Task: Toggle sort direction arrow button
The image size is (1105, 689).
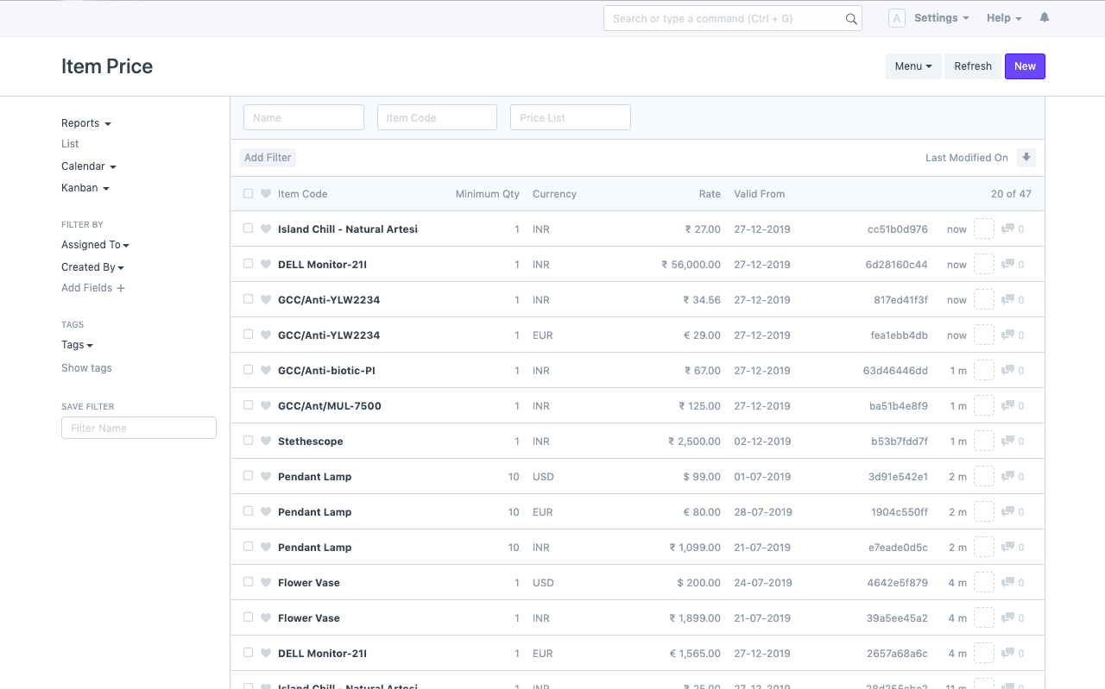Action: [1026, 158]
